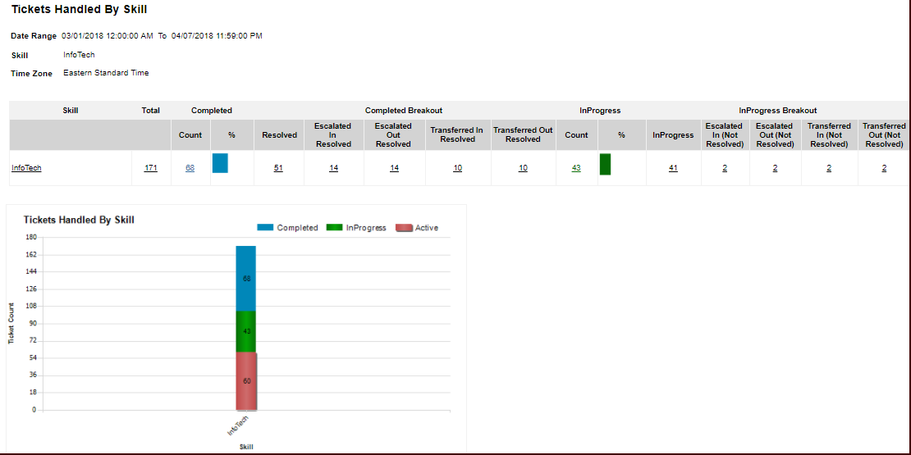Click the InProgress breakout value 41
911x455 pixels.
673,168
